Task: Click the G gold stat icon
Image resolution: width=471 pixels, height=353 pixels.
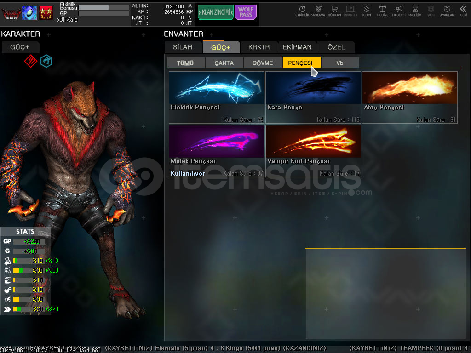Action: click(7, 251)
